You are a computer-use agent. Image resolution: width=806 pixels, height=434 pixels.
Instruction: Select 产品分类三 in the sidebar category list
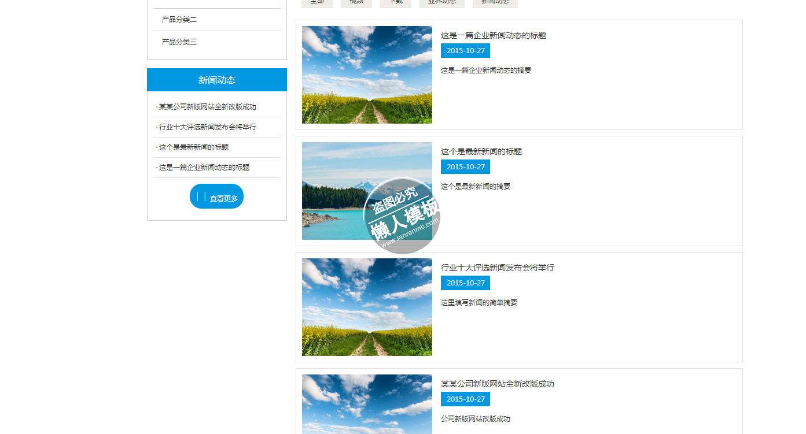(179, 42)
